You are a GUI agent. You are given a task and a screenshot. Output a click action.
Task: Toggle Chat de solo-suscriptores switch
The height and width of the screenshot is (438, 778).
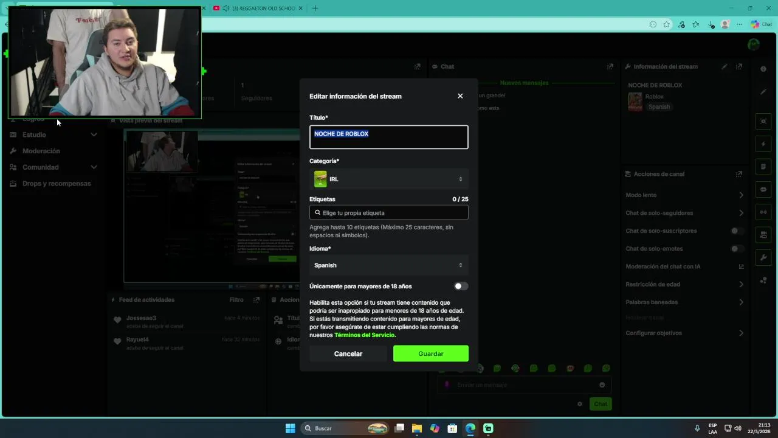[737, 231]
